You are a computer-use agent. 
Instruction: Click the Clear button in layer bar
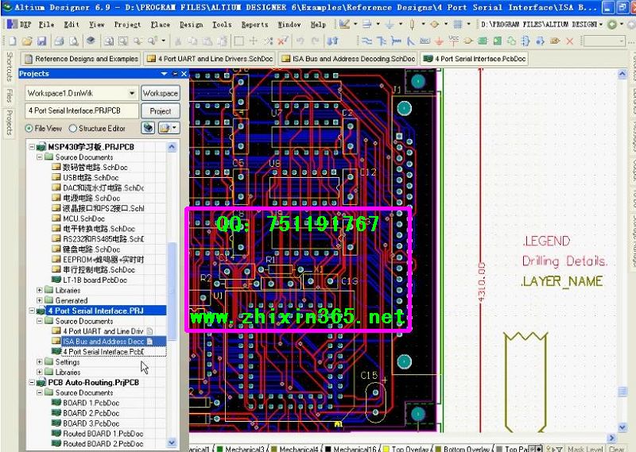click(x=617, y=449)
